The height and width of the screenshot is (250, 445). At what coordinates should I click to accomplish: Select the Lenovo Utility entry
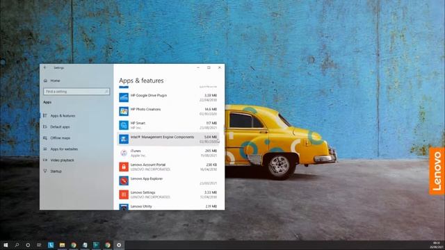coord(168,207)
